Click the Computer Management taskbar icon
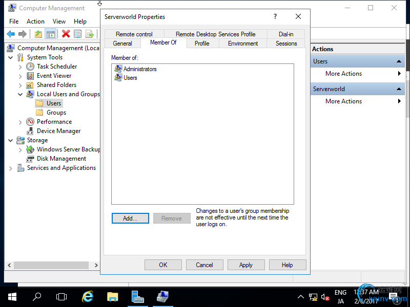Image resolution: width=410 pixels, height=307 pixels. [x=162, y=297]
